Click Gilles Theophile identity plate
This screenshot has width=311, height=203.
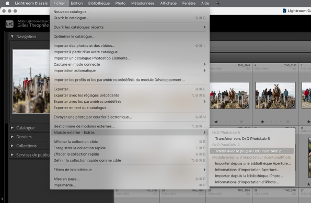click(33, 25)
